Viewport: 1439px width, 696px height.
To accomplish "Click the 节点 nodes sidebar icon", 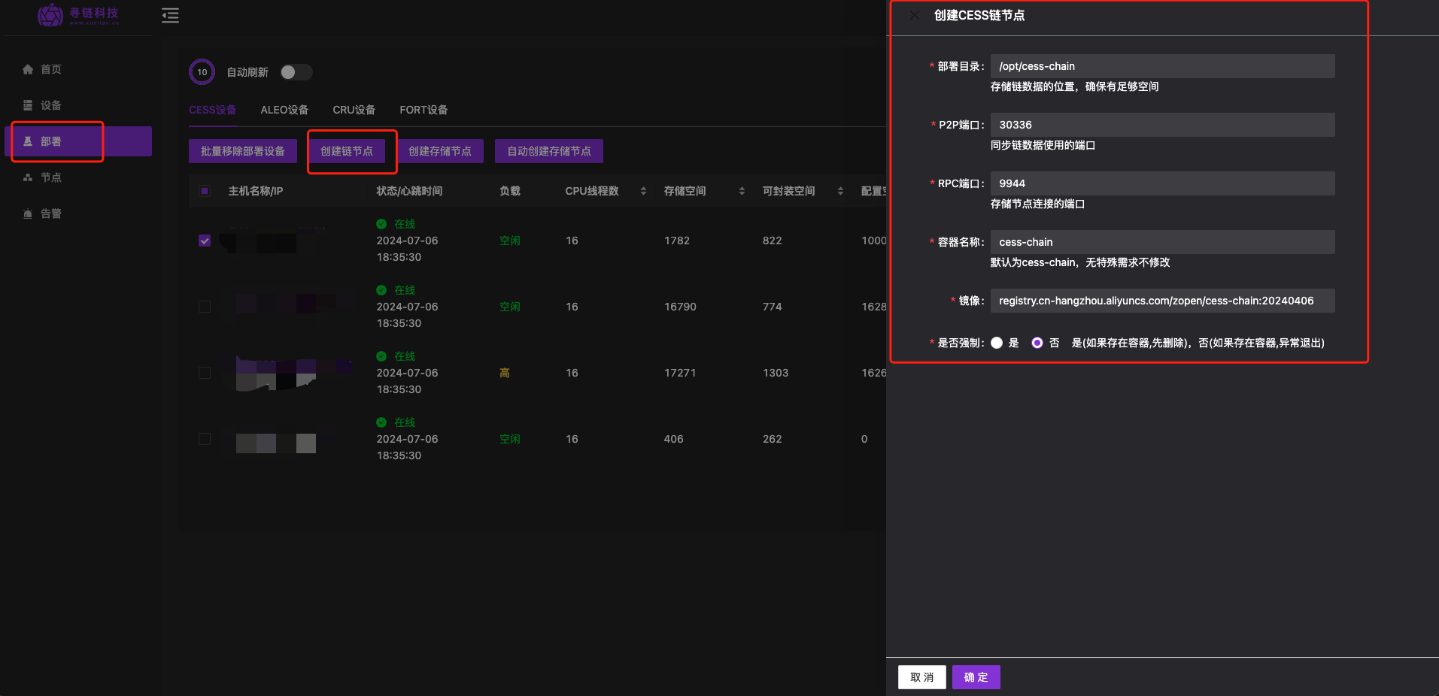I will click(28, 177).
